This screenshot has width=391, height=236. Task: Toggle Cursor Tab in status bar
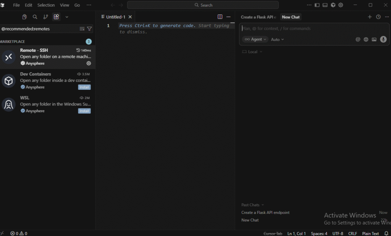(273, 233)
